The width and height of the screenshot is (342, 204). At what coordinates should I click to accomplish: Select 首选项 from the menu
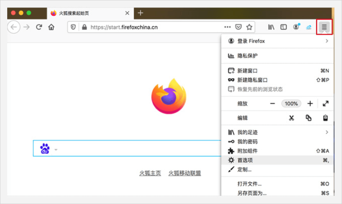click(245, 160)
